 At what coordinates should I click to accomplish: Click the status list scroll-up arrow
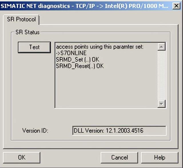(161, 47)
